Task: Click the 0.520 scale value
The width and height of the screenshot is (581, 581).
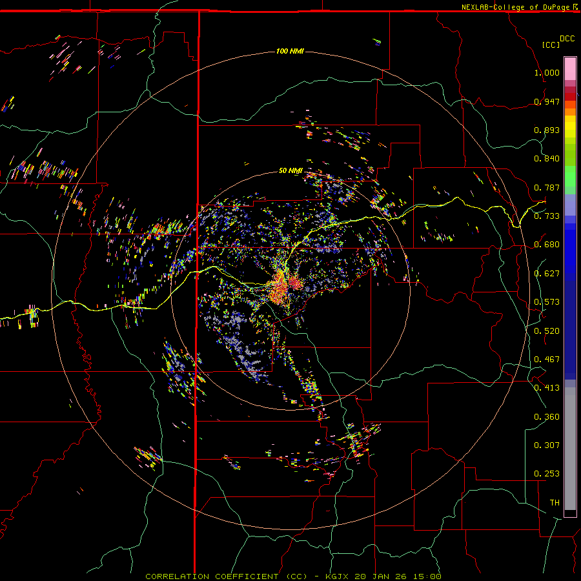Action: (547, 331)
